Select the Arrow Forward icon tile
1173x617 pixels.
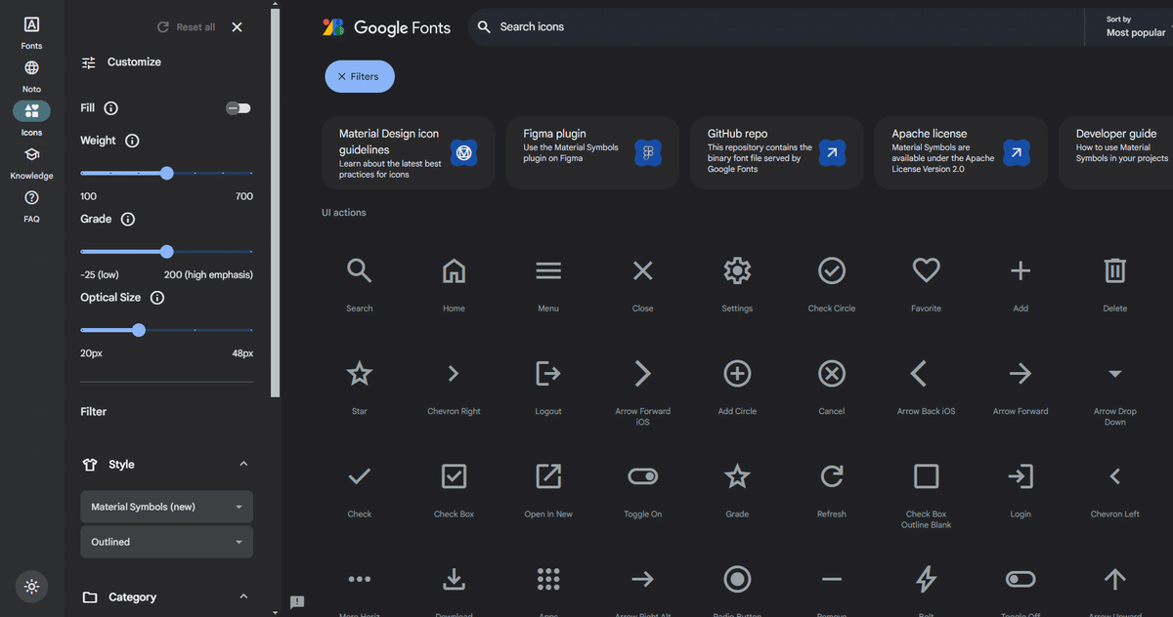(x=1021, y=386)
